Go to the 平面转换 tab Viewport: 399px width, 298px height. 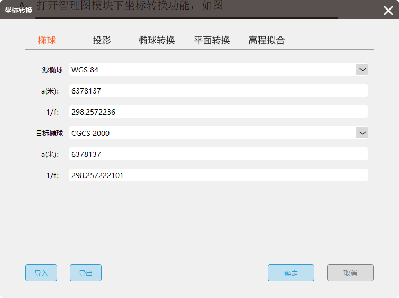(x=212, y=41)
